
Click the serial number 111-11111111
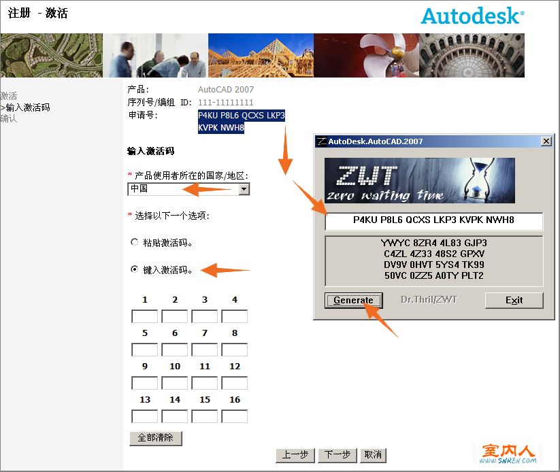coord(226,103)
